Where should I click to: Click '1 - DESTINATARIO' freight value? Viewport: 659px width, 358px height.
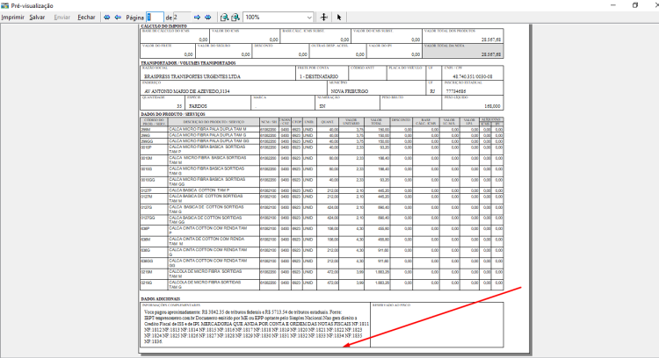319,76
